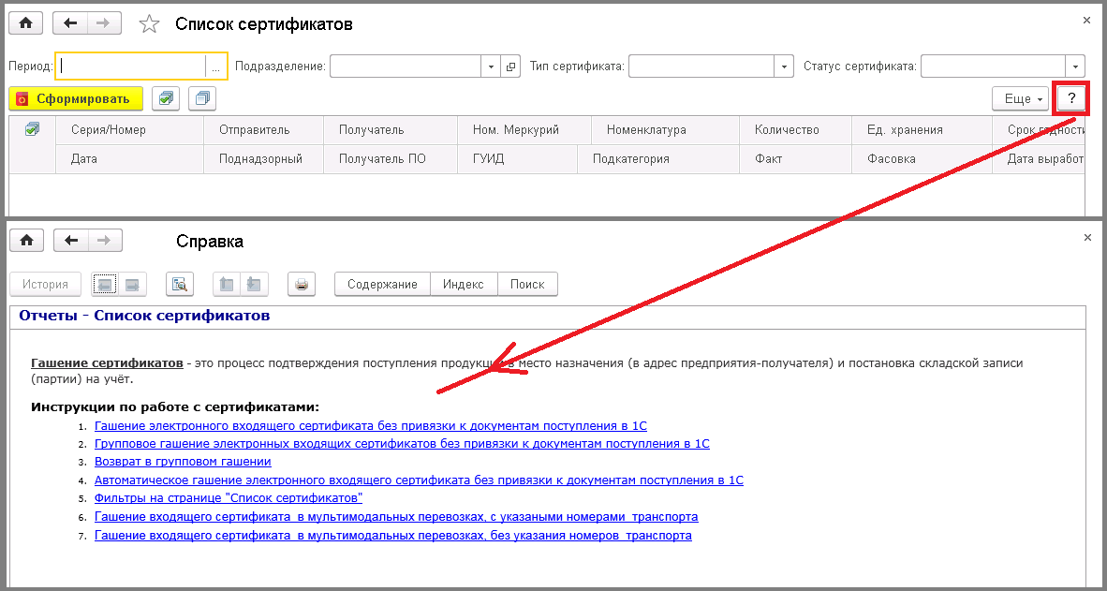Viewport: 1107px width, 591px height.
Task: Navigate back in Список сертификатов window
Action: [70, 23]
